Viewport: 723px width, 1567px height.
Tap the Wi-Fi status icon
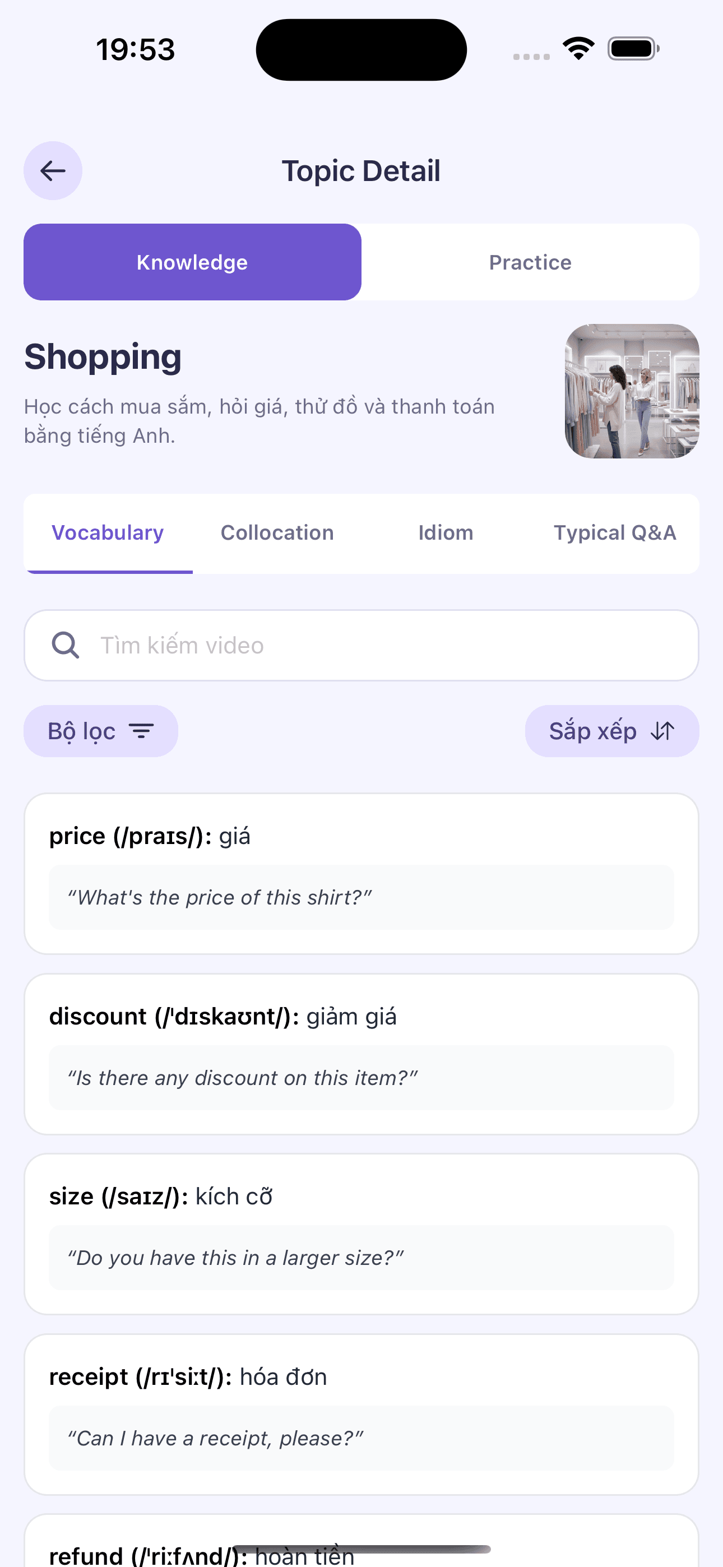point(578,49)
